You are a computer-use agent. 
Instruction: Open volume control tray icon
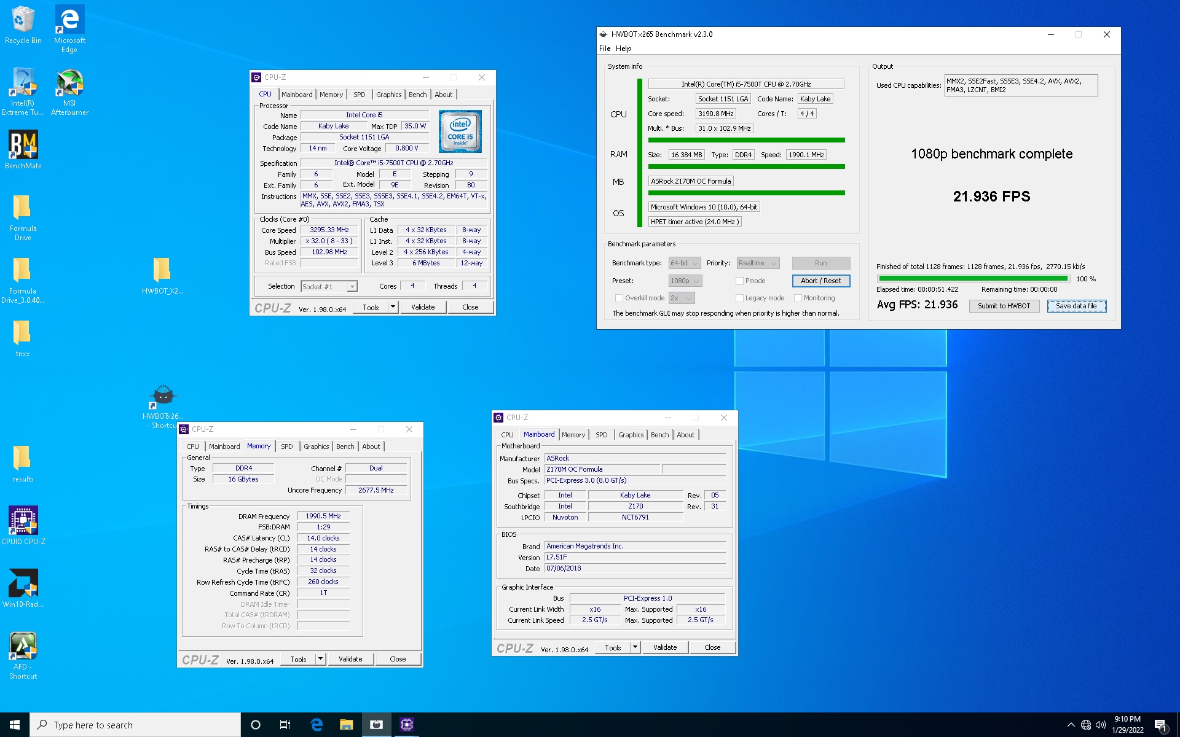pos(1101,725)
